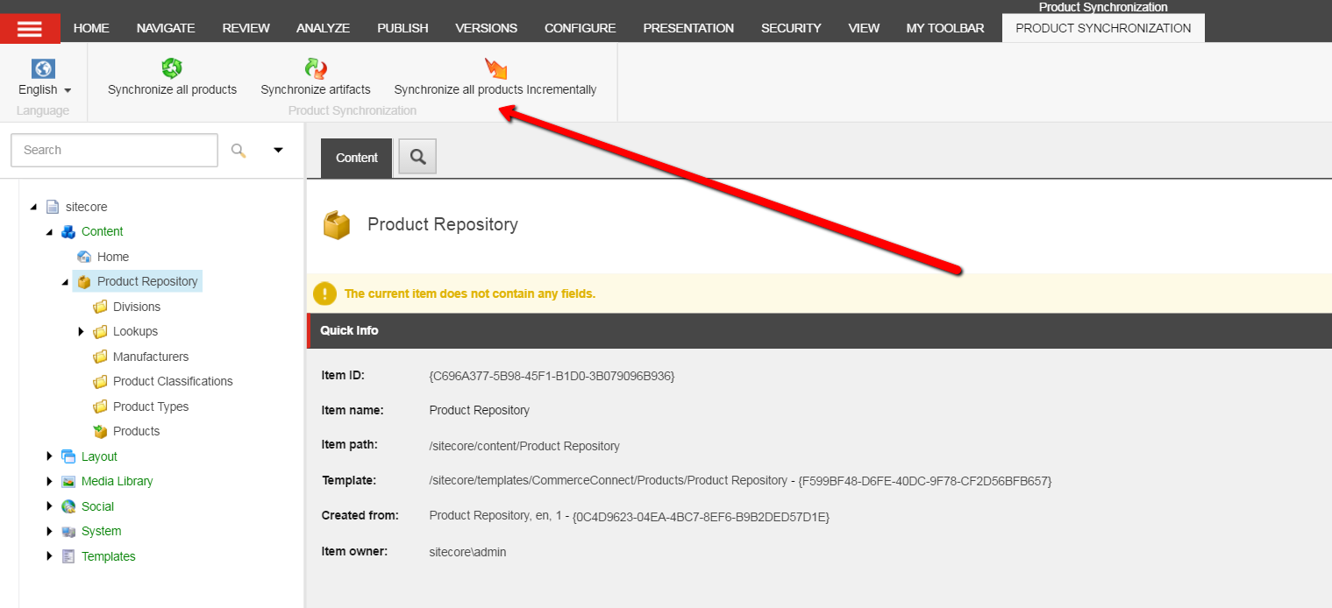1332x608 pixels.
Task: Click Synchronize all products Incrementally label
Action: coord(495,89)
